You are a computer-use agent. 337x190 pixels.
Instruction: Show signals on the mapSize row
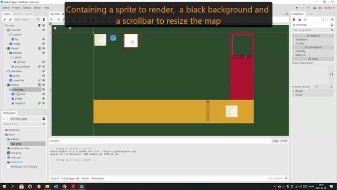[x=39, y=103]
